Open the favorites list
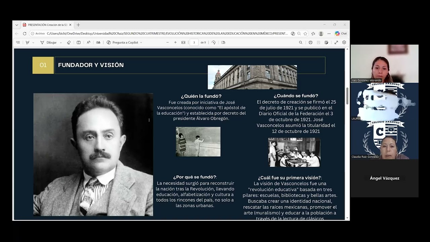The width and height of the screenshot is (430, 242). [313, 34]
